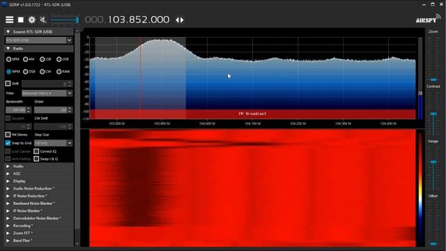This screenshot has height=251, width=446.
Task: Collapse the Radio section
Action: point(8,49)
